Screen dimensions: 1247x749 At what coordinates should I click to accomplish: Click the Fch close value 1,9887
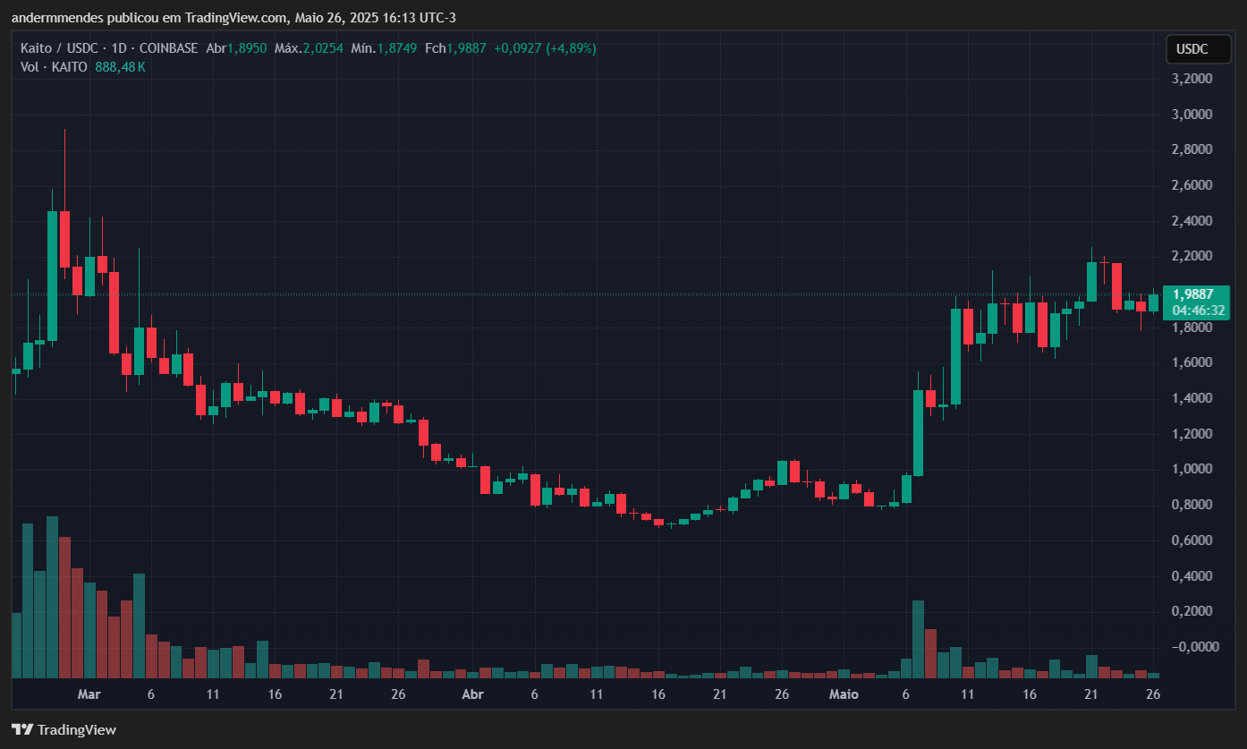(466, 48)
